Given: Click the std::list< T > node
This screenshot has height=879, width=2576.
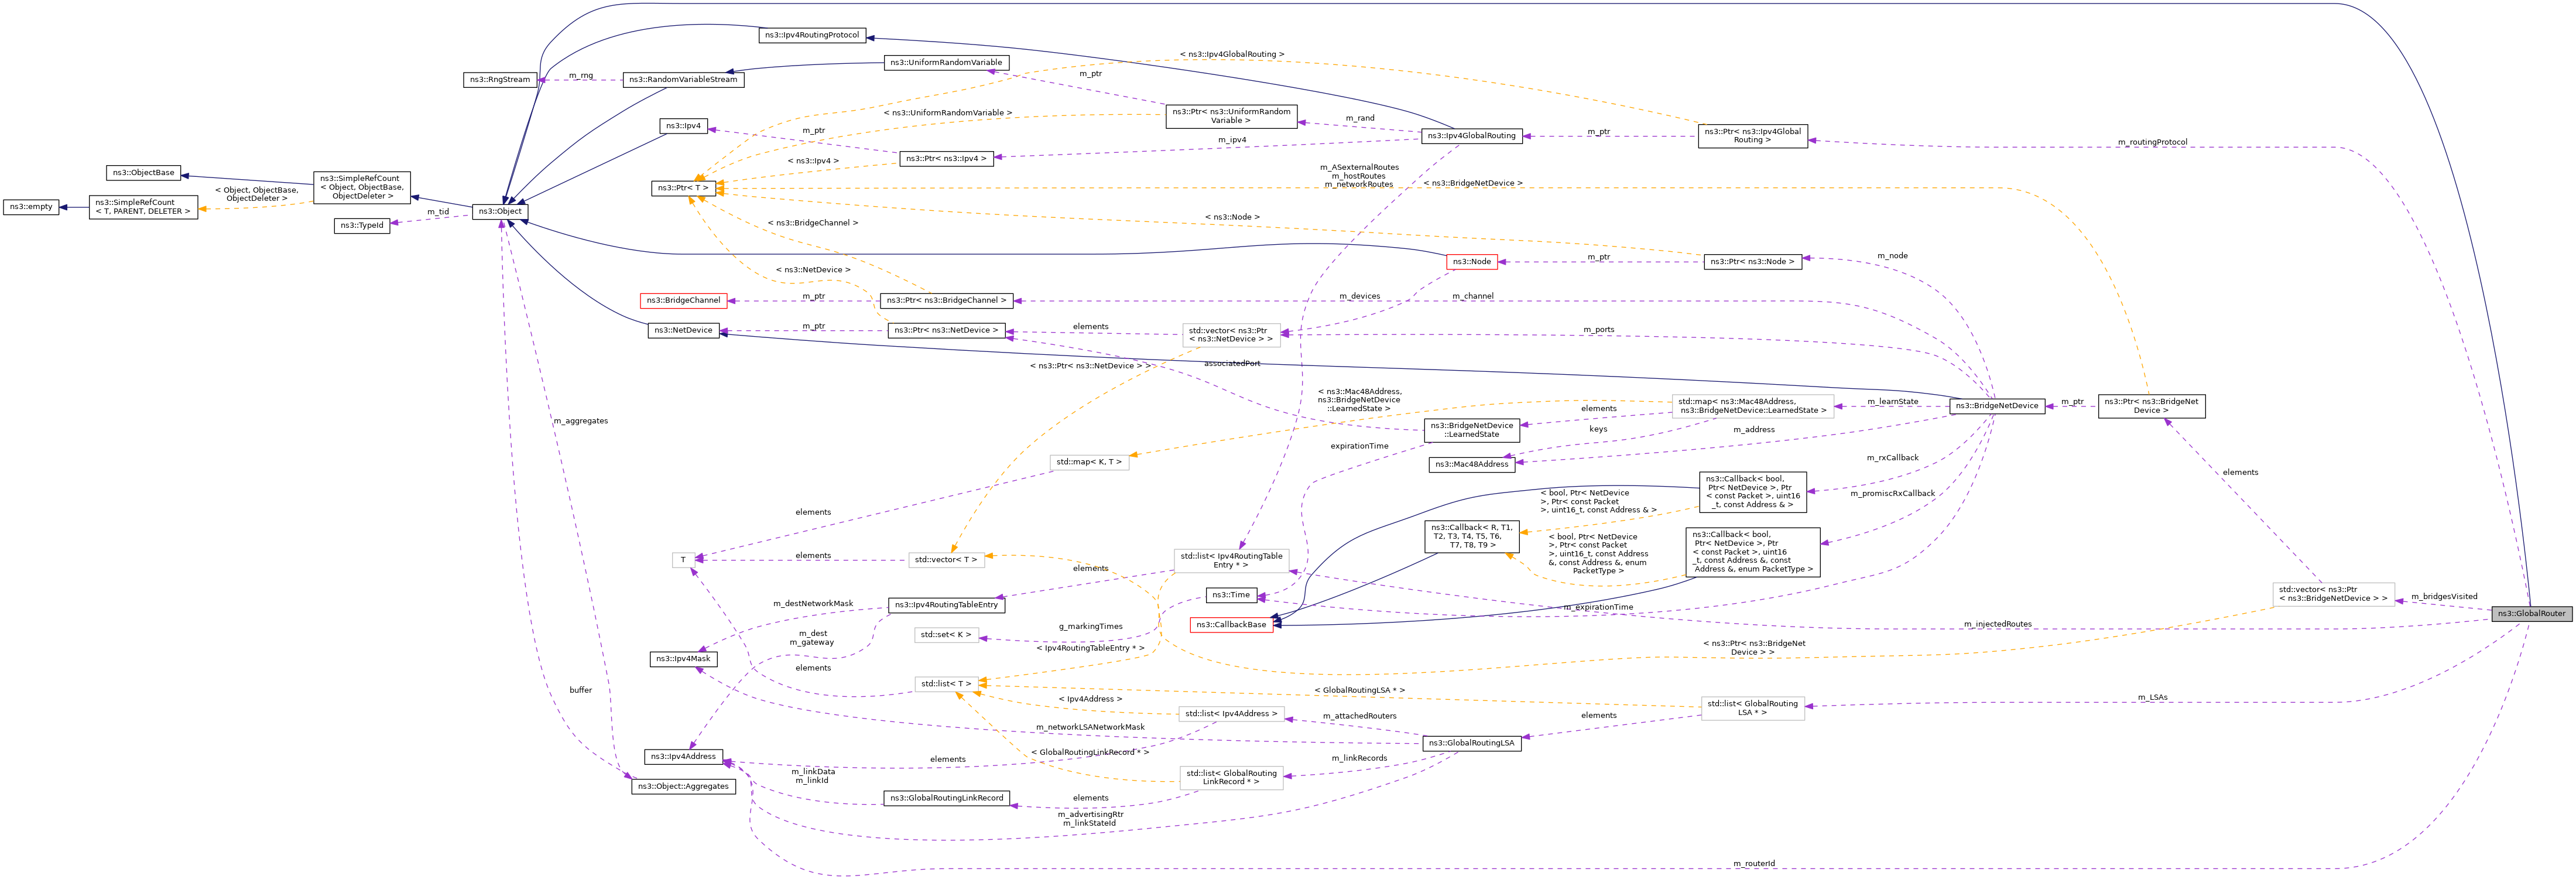Looking at the screenshot, I should coord(946,684).
